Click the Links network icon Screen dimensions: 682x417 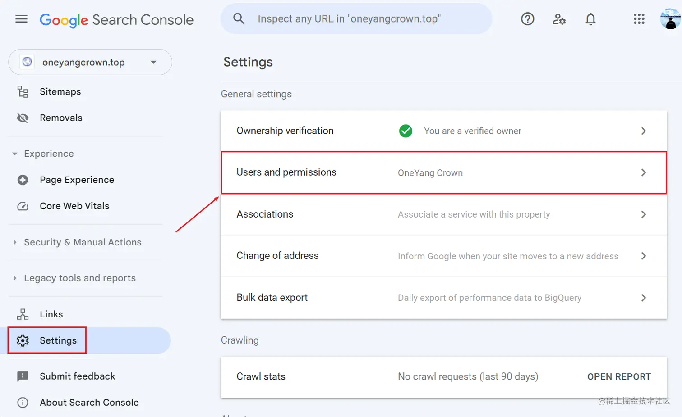coord(23,314)
